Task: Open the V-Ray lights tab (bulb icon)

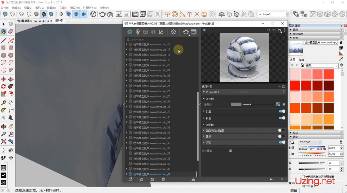Action: [138, 32]
